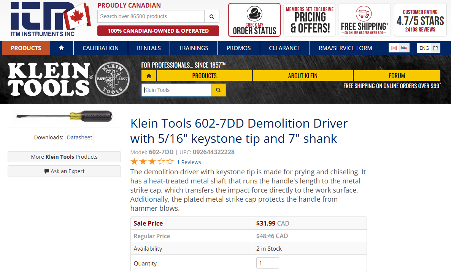Viewport: 451px width, 278px height.
Task: Switch language to ENG
Action: coord(424,48)
